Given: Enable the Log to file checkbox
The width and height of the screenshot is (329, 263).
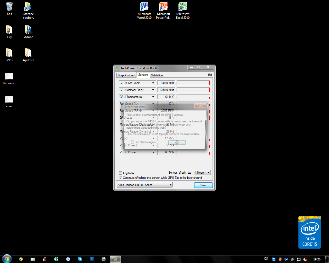Looking at the screenshot, I should click(121, 173).
